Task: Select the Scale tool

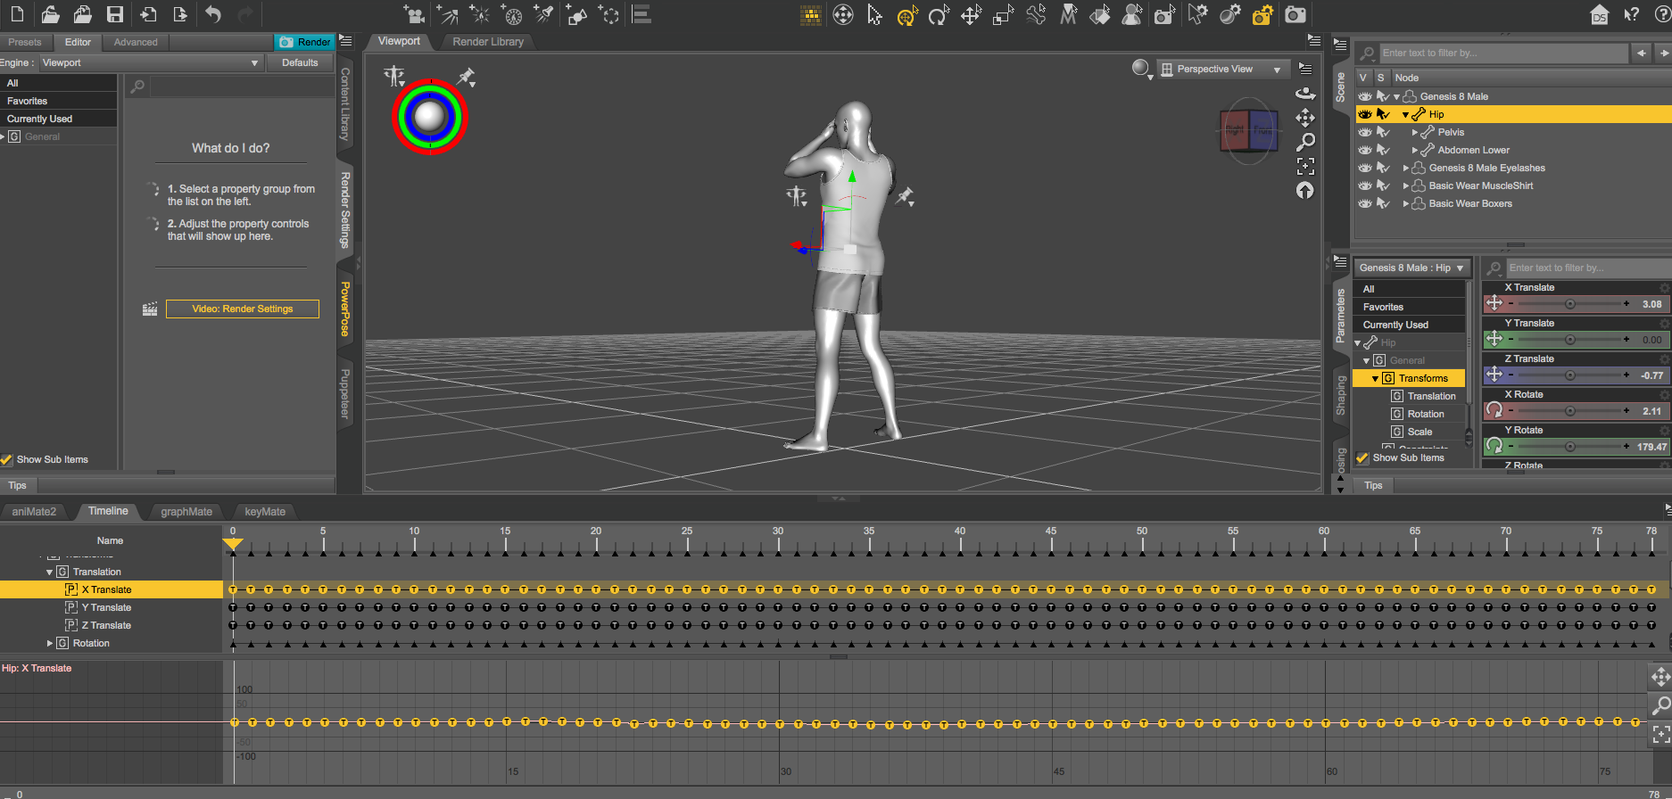Action: click(1003, 14)
